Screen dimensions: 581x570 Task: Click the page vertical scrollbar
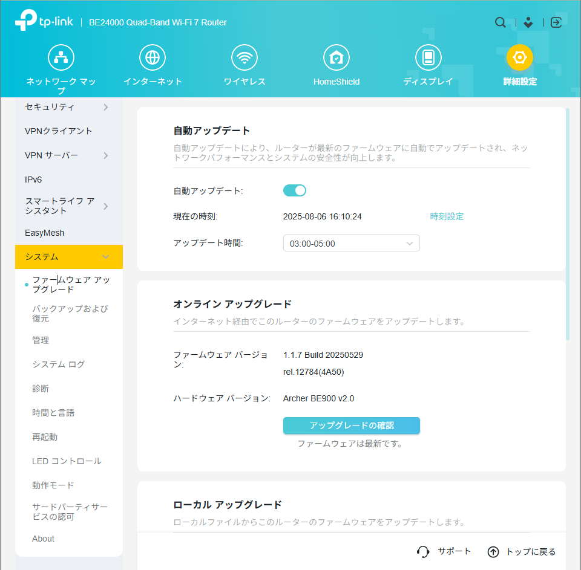pos(568,224)
